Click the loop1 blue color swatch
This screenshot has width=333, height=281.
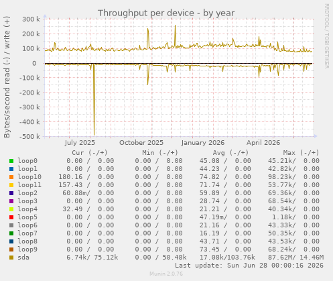(x=11, y=169)
